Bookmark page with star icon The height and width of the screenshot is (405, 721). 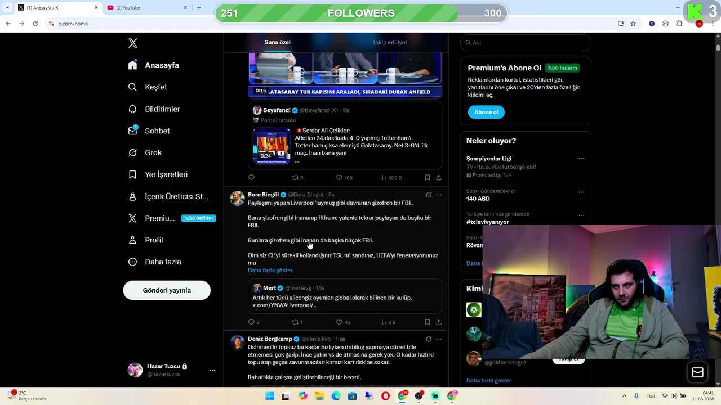(633, 24)
